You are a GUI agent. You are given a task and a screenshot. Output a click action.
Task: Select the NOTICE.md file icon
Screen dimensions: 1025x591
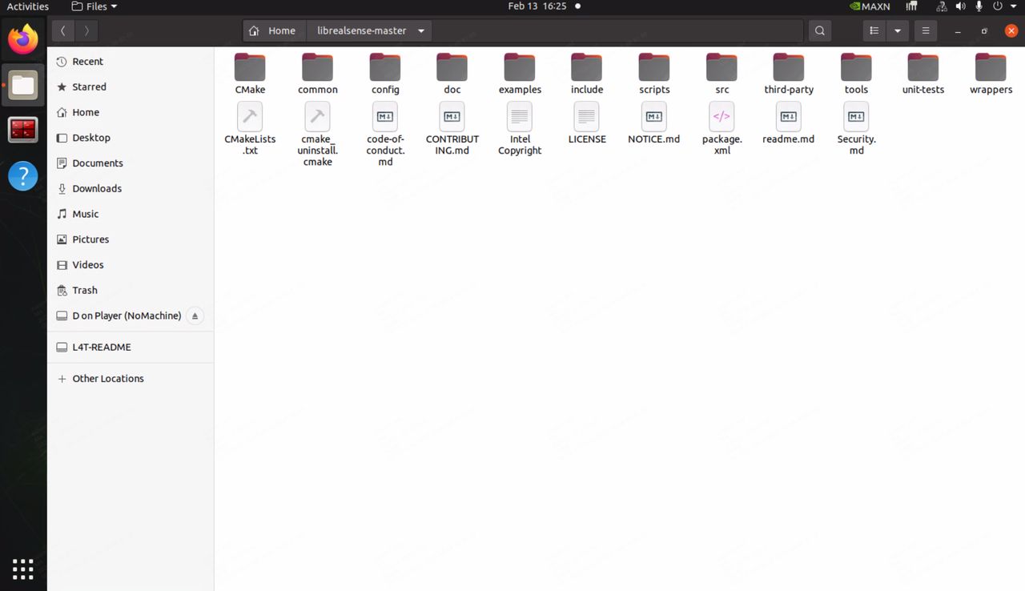654,117
